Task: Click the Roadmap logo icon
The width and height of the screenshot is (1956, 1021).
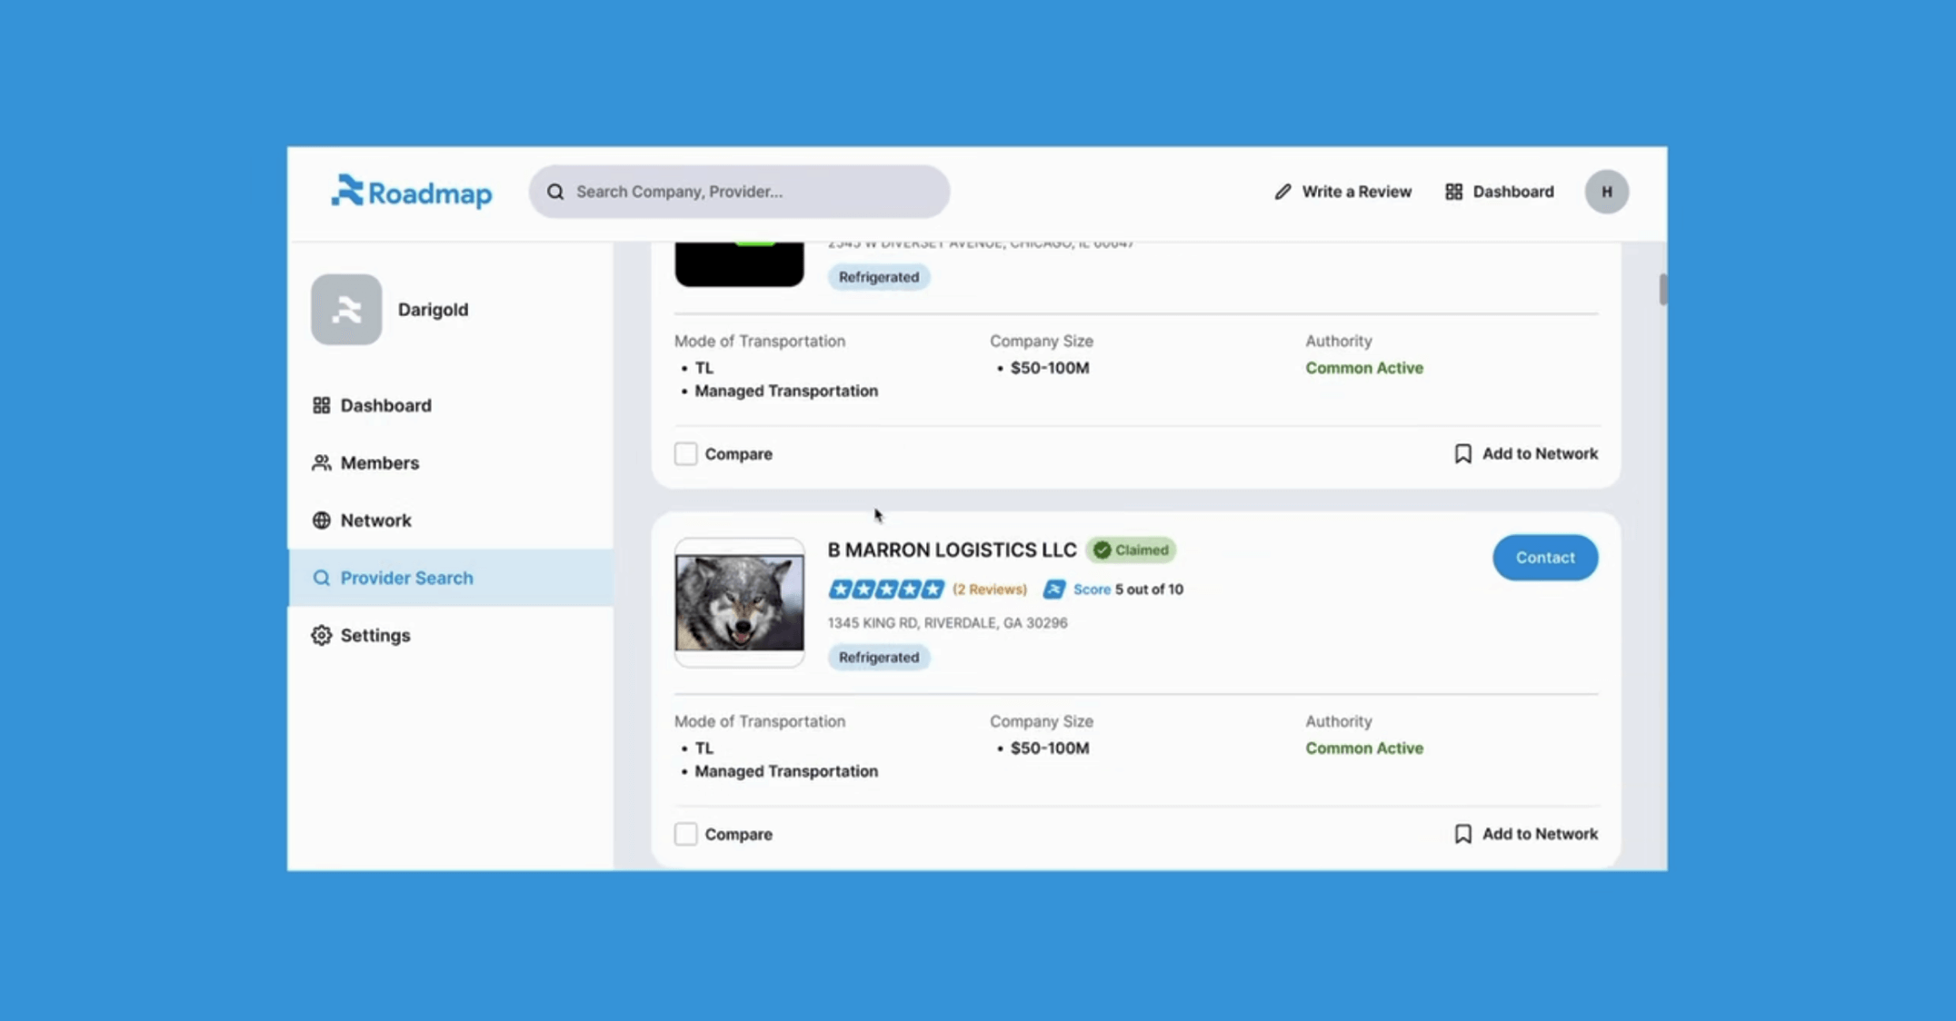Action: 347,191
